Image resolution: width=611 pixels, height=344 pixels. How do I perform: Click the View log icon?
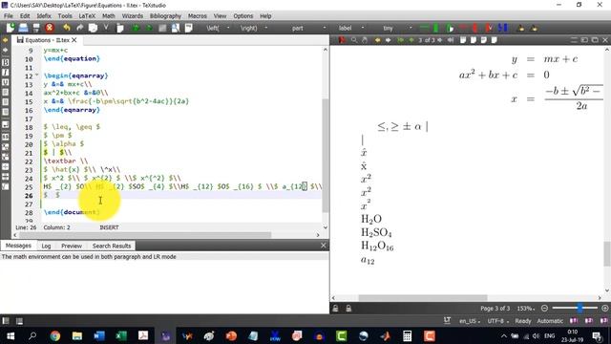[189, 28]
